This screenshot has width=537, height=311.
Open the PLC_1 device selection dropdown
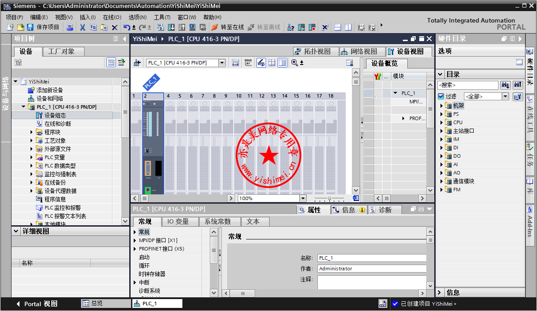222,63
